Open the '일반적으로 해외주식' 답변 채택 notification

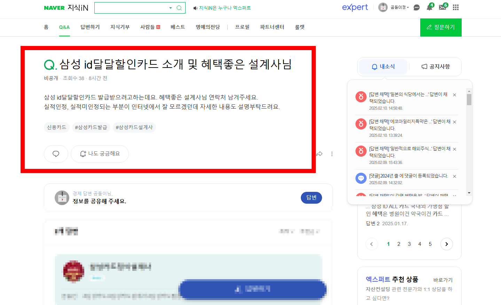click(x=410, y=152)
